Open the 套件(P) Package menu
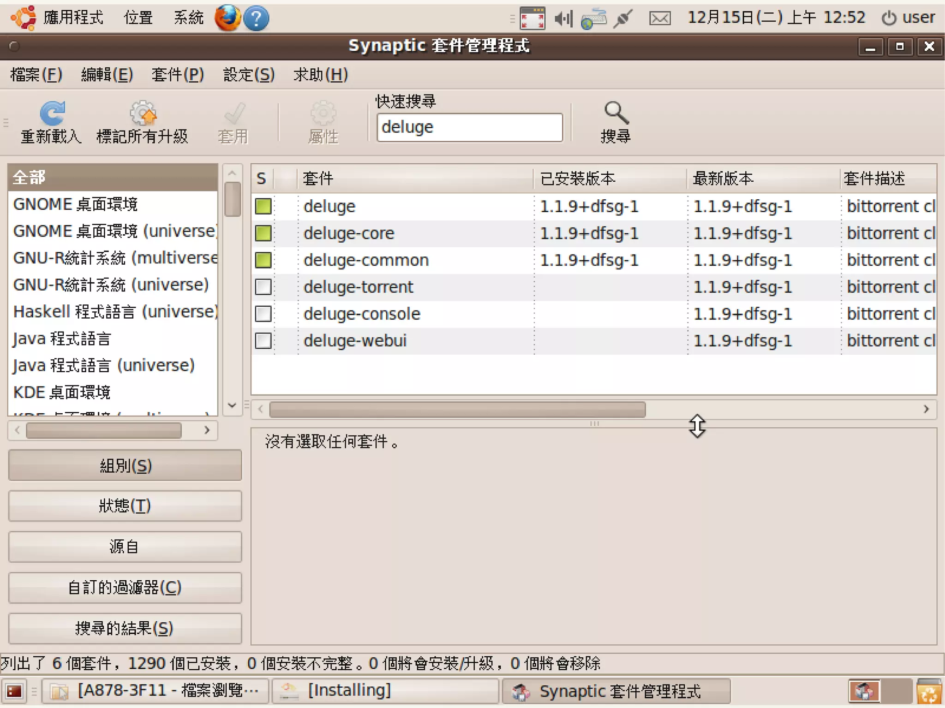The width and height of the screenshot is (945, 708). pos(178,74)
